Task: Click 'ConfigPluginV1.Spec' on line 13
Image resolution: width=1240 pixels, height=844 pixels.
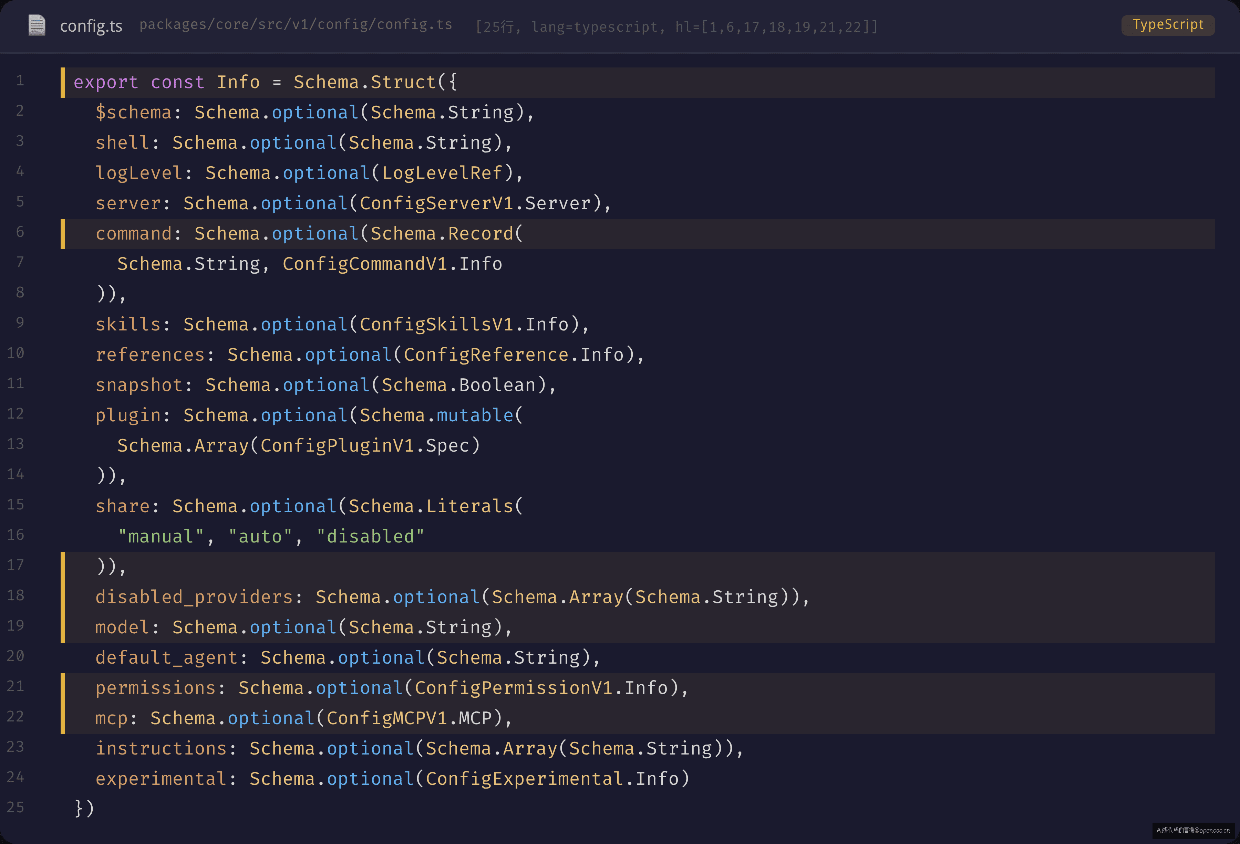Action: (364, 446)
